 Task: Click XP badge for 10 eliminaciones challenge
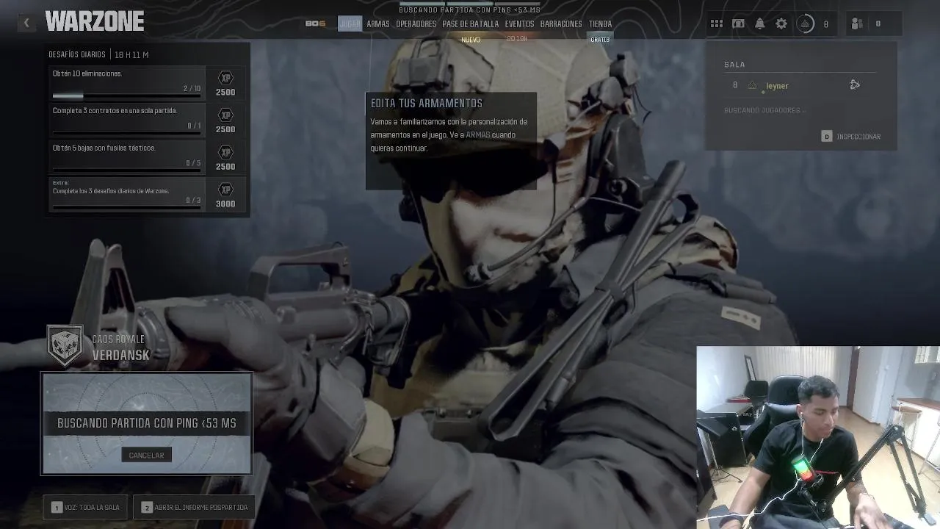(x=225, y=77)
